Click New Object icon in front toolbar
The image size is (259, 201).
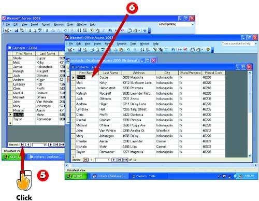[198, 50]
